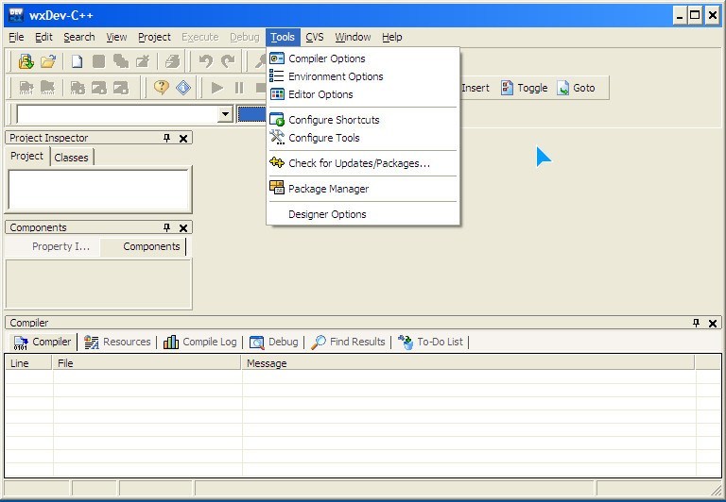
Task: Close the Components panel
Action: [183, 228]
